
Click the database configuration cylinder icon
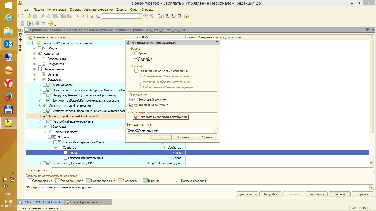[37, 24]
